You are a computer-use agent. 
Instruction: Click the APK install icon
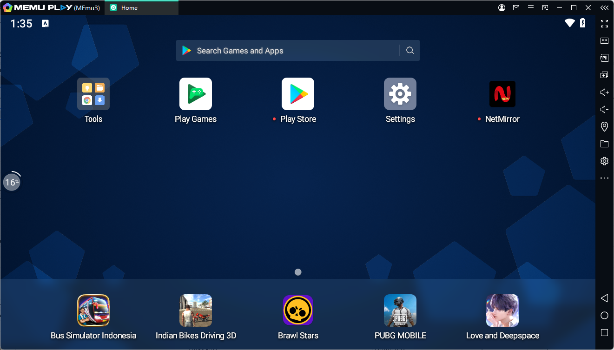tap(604, 58)
